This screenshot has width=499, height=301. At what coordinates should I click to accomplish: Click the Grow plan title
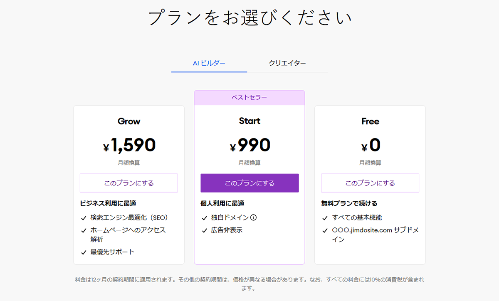[129, 121]
